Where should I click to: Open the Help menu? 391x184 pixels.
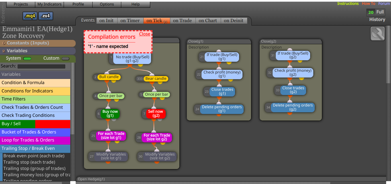coord(136,4)
